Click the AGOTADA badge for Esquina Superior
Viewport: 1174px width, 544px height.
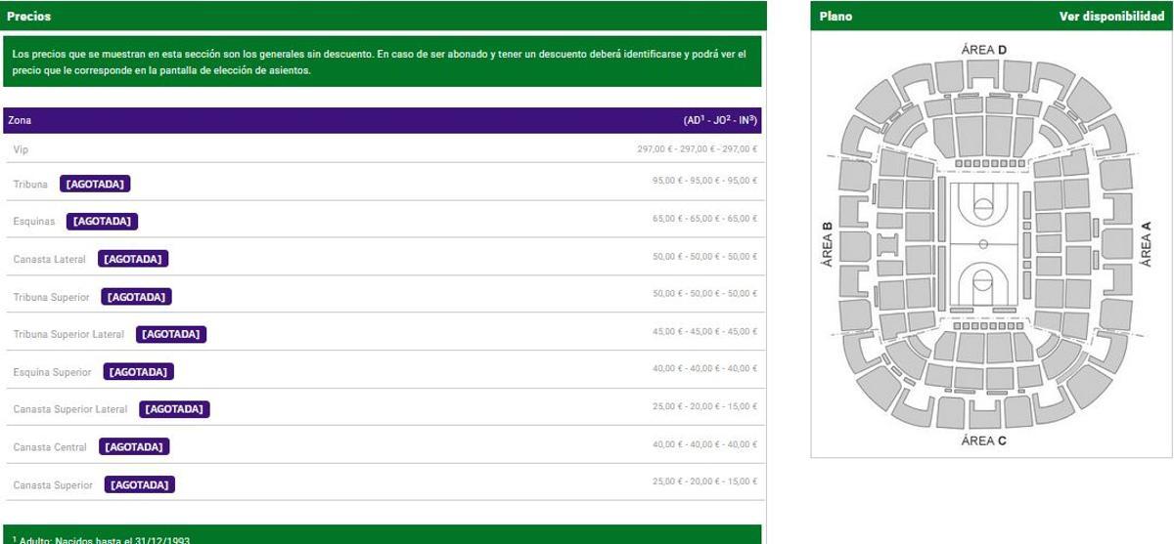pyautogui.click(x=138, y=372)
